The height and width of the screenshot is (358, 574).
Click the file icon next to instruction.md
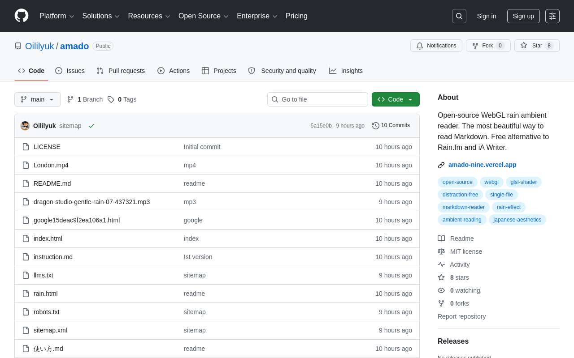[x=26, y=257]
